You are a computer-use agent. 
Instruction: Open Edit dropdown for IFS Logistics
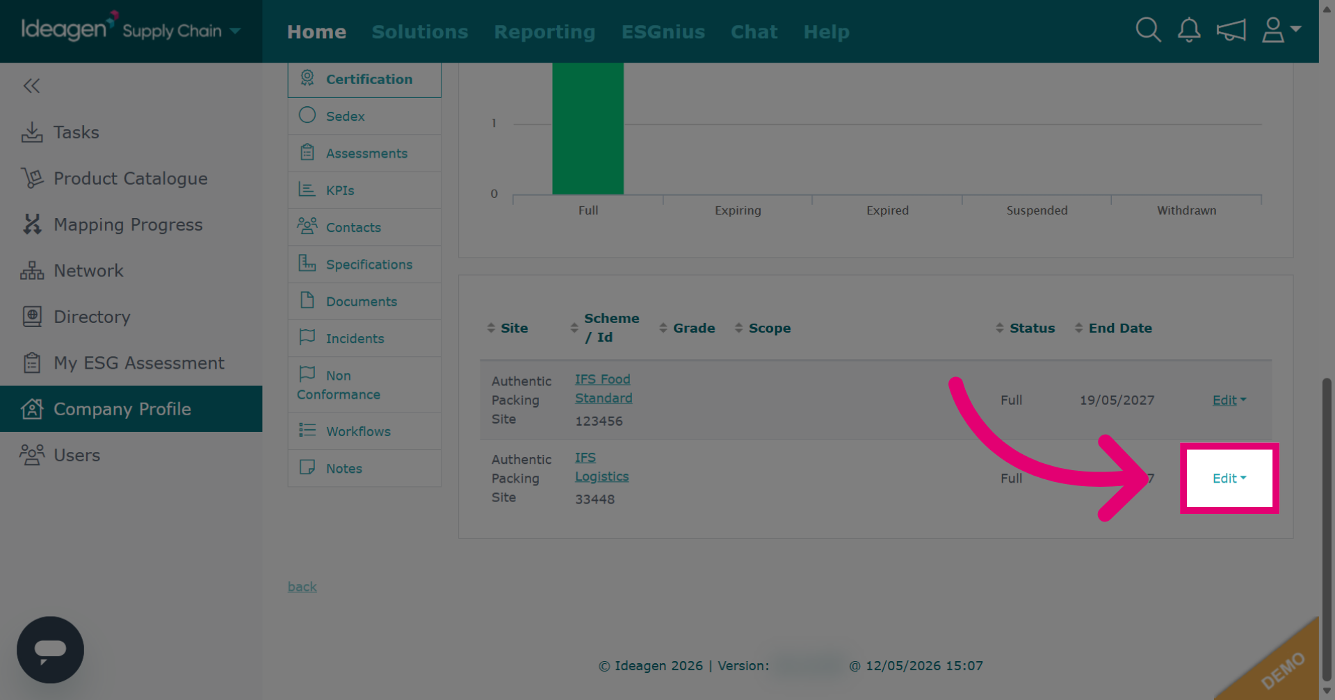(x=1229, y=478)
